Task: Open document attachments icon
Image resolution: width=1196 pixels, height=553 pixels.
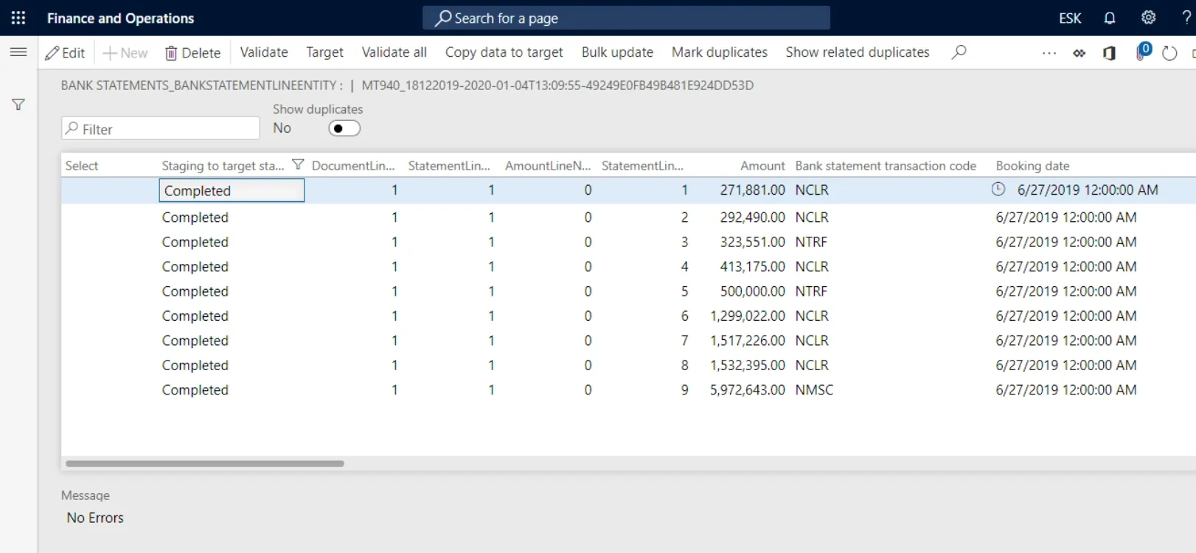Action: [x=1143, y=52]
